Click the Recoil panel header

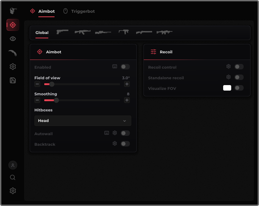tap(197, 52)
